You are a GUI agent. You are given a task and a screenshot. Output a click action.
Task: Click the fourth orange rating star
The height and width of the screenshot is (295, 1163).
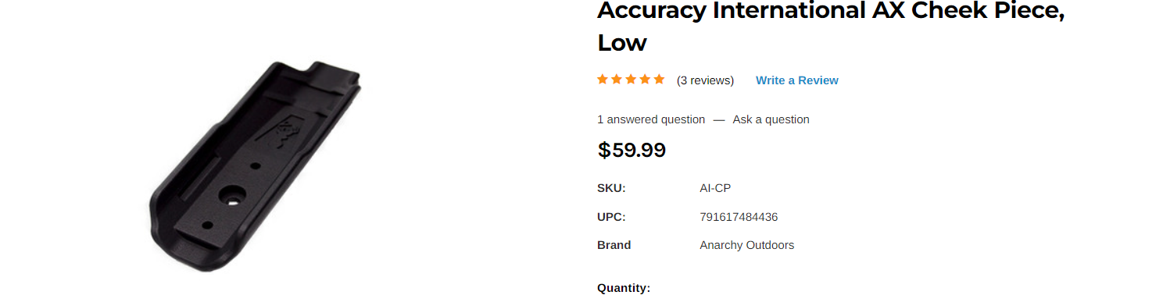(645, 79)
